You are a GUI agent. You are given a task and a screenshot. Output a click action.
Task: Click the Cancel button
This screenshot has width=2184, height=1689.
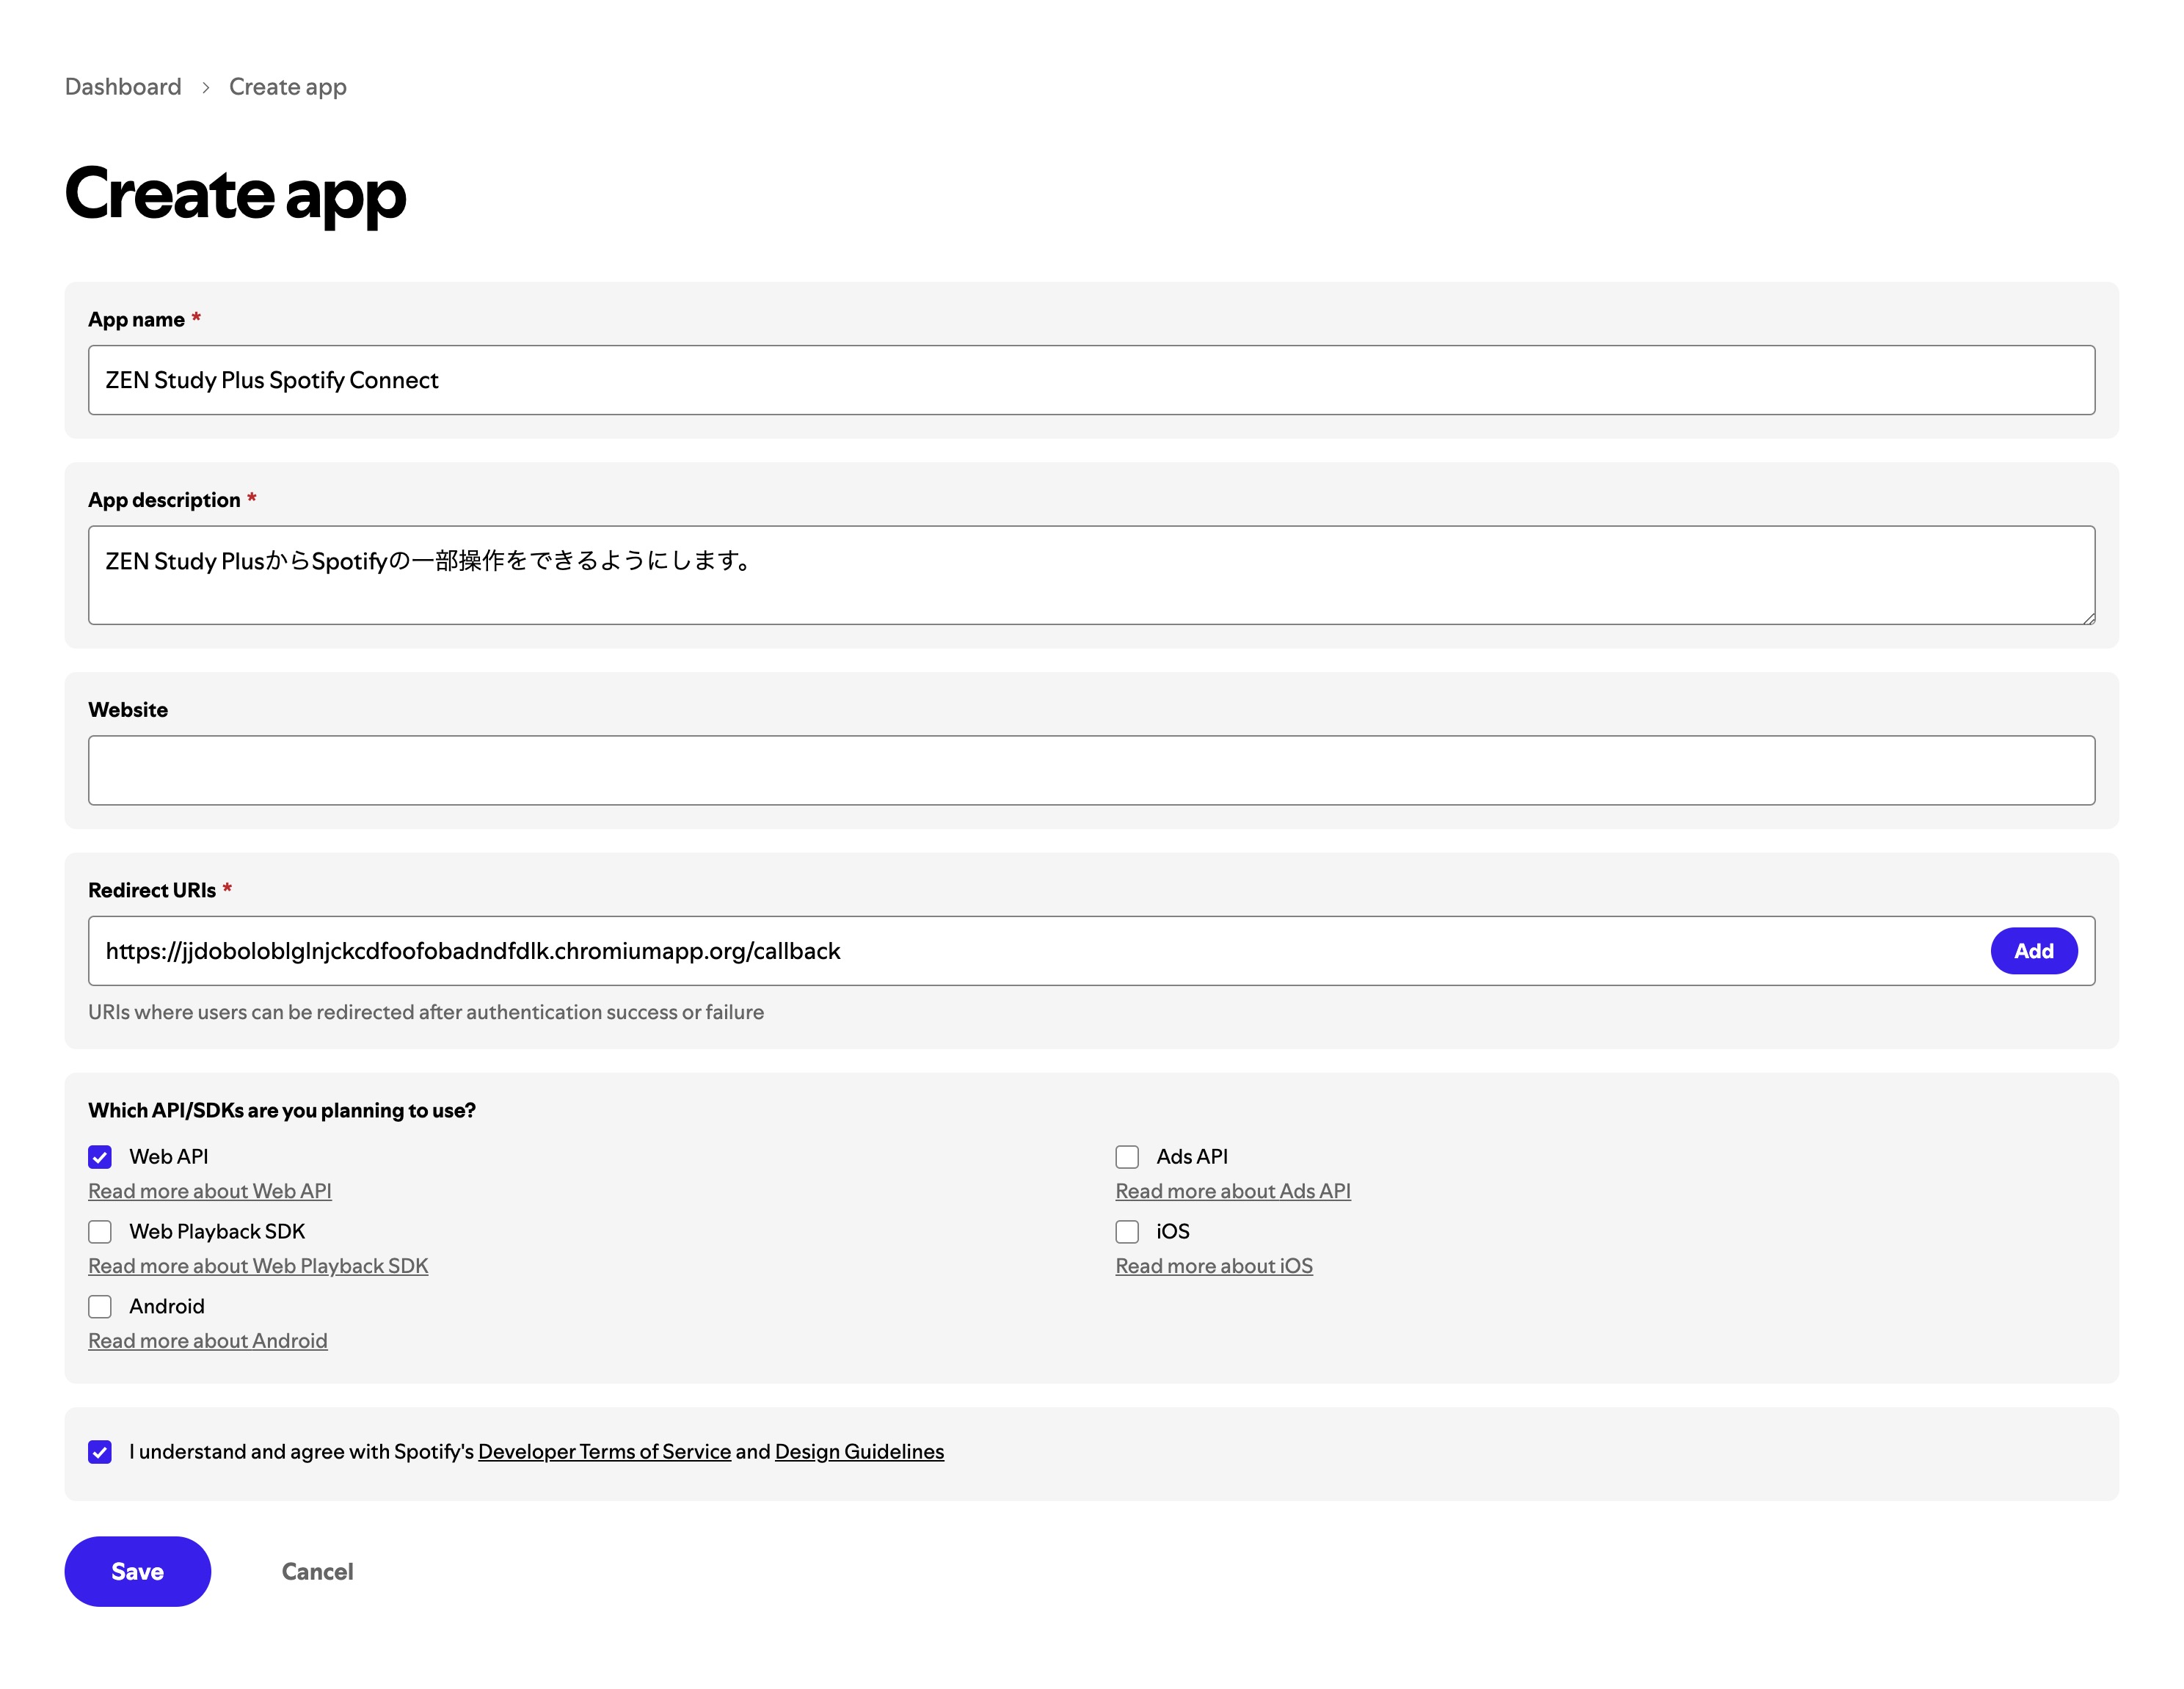tap(316, 1570)
